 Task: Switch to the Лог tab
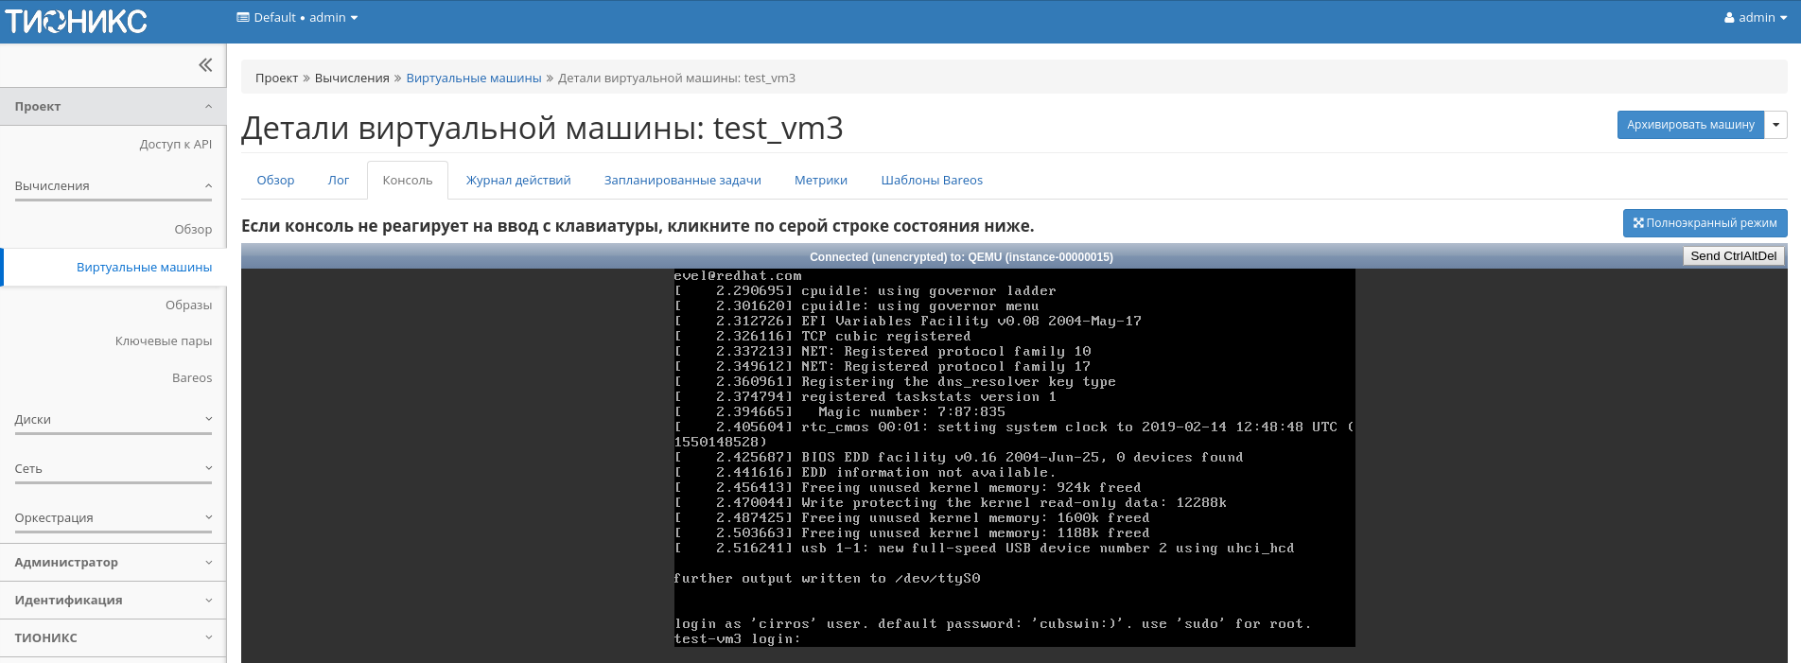click(339, 180)
